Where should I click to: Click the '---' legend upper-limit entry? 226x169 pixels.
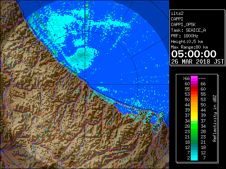(202, 79)
